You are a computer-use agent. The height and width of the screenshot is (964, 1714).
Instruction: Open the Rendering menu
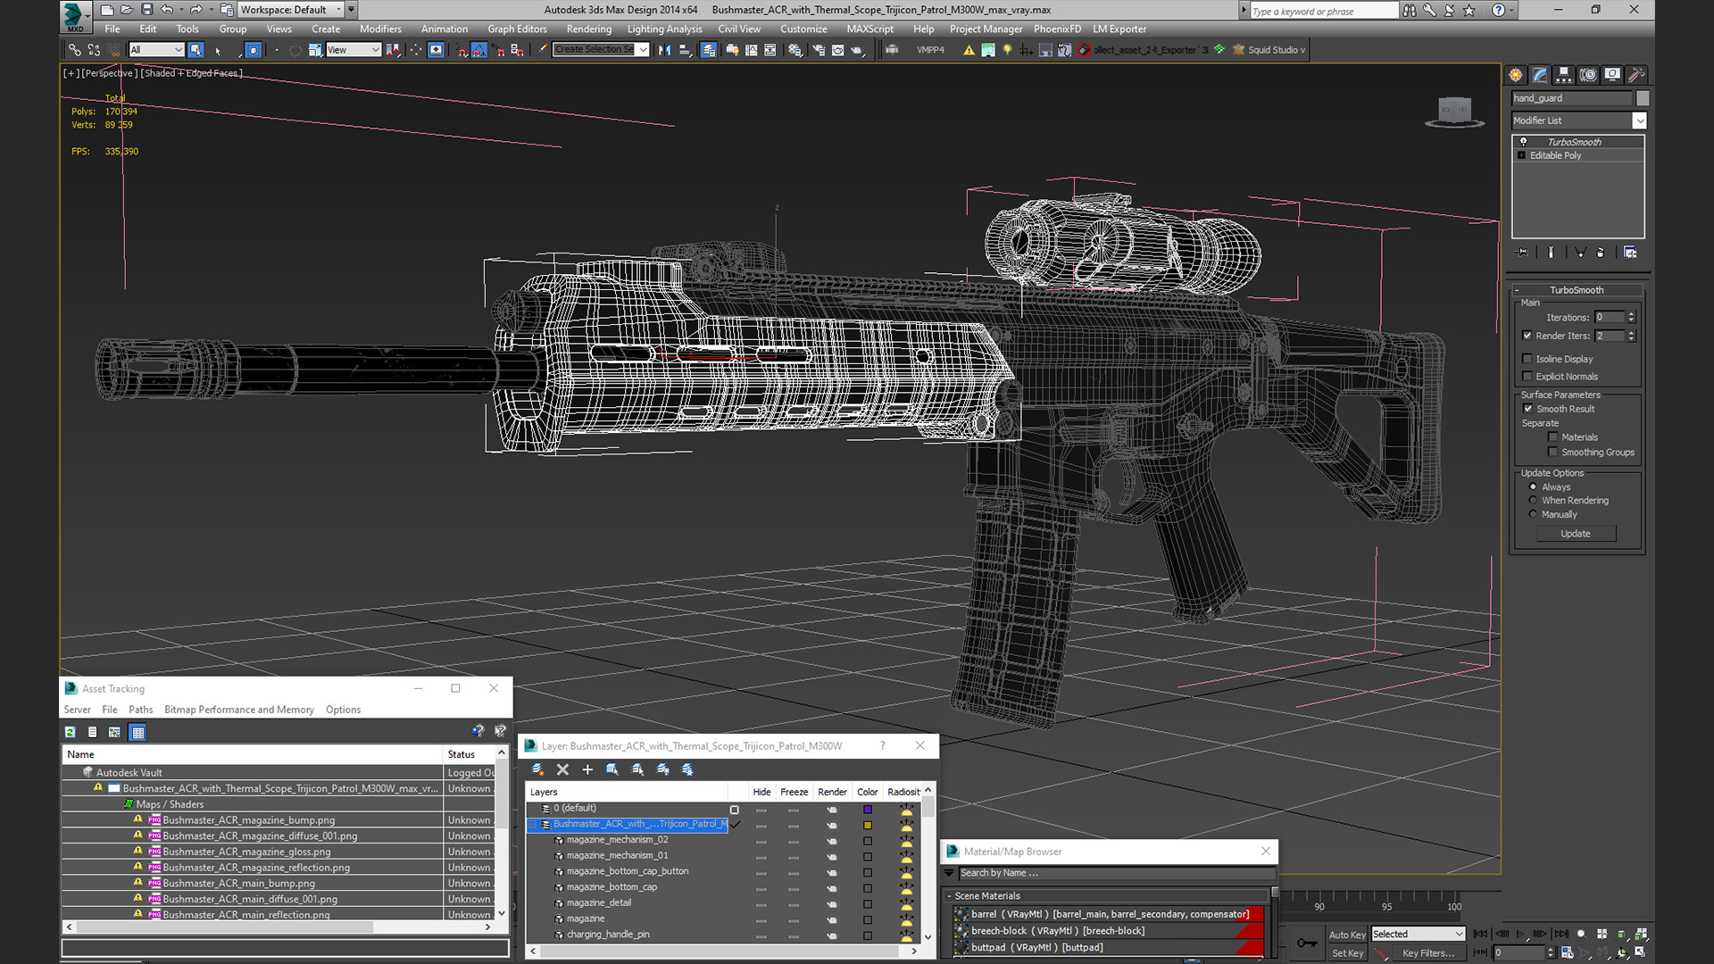[588, 29]
